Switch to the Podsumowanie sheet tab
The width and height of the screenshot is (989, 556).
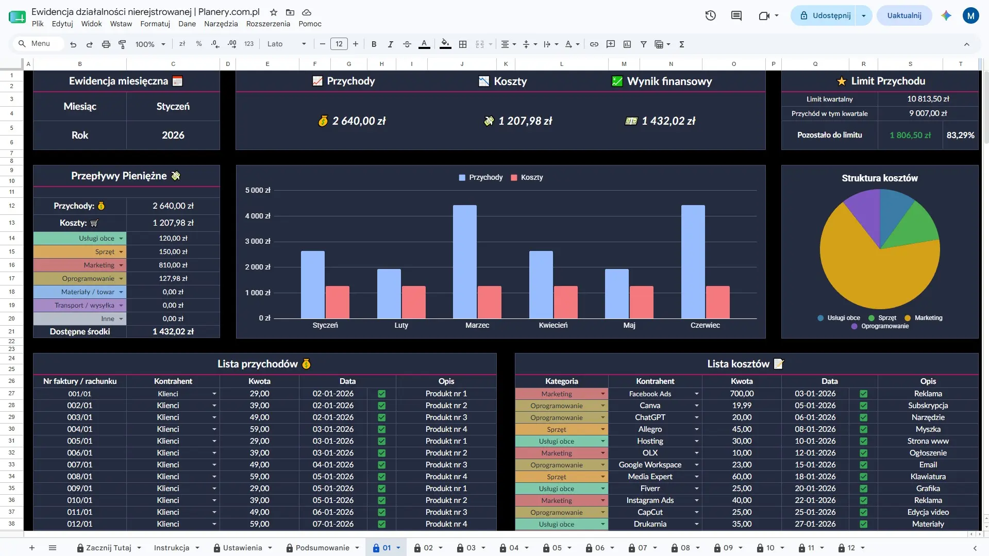[x=323, y=548]
